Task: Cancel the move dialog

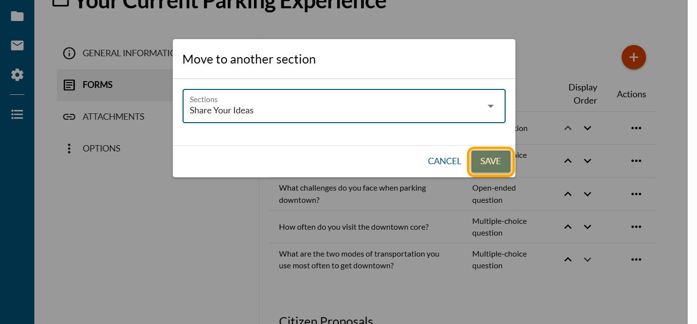Action: click(x=444, y=161)
